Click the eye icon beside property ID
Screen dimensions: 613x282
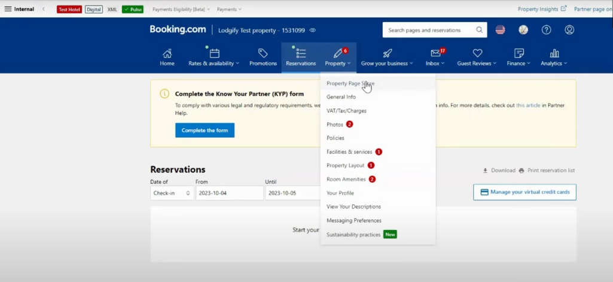click(312, 30)
